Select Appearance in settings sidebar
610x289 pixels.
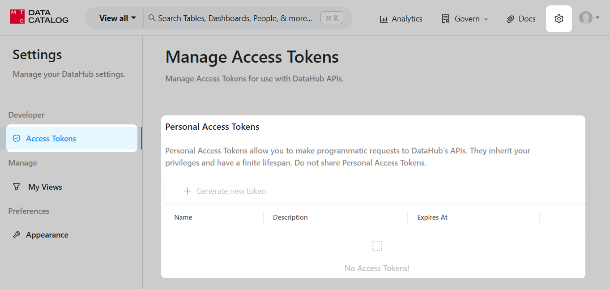click(47, 235)
